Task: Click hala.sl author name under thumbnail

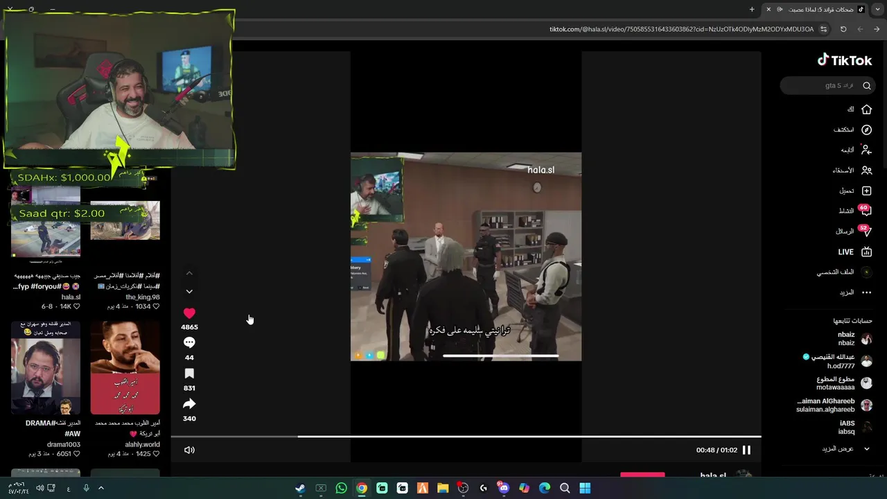Action: click(71, 297)
